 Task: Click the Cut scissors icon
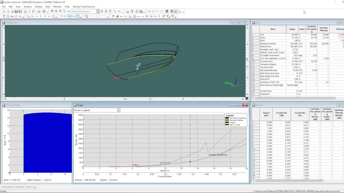click(25, 12)
